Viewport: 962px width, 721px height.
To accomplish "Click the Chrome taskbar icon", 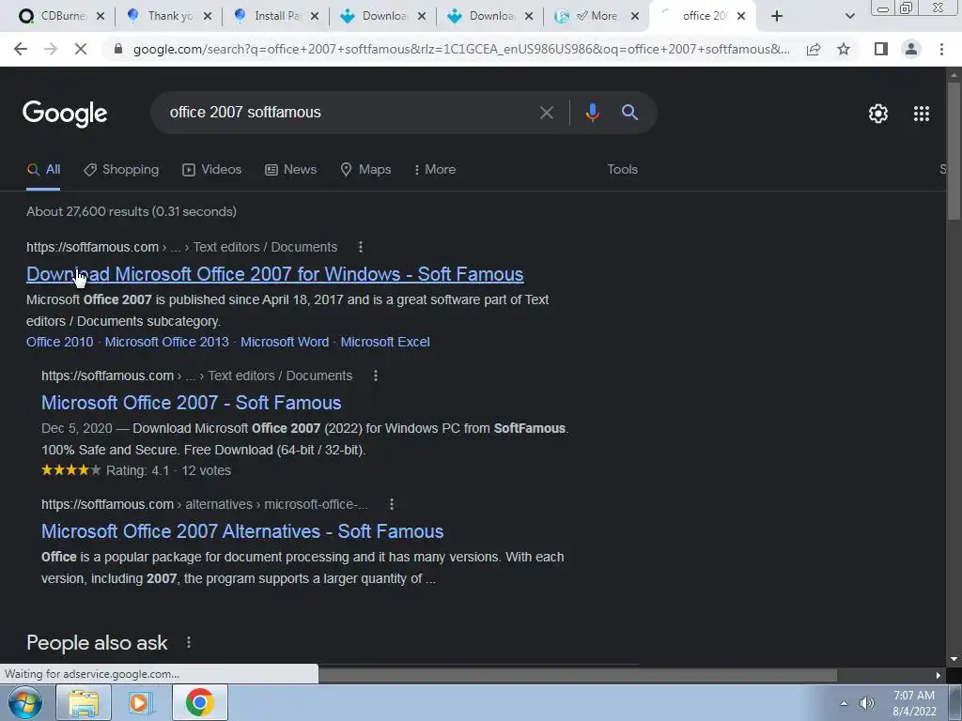I will [x=199, y=702].
